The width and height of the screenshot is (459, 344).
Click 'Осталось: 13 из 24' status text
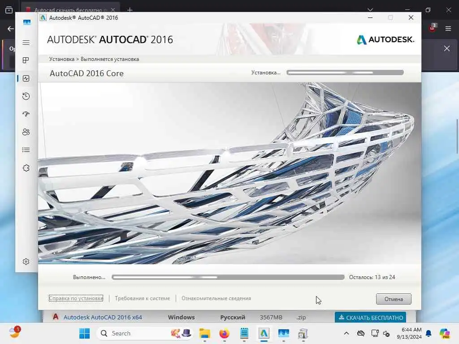click(372, 277)
